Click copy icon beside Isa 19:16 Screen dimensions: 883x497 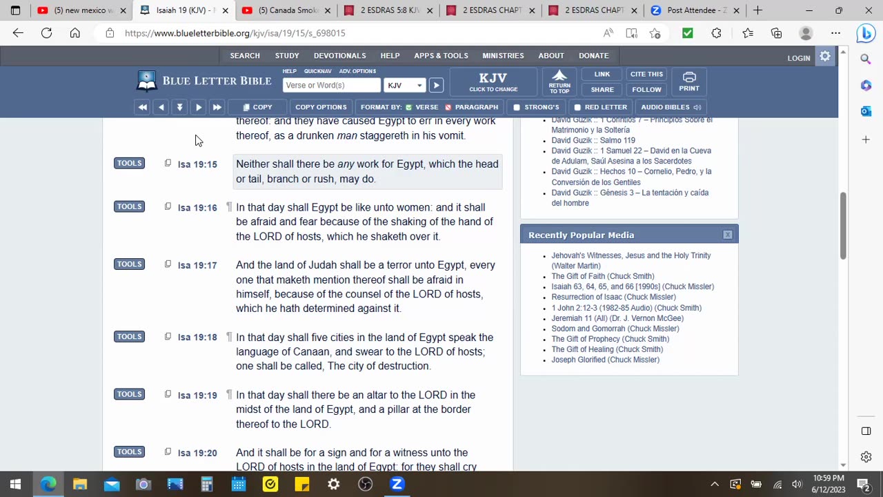168,206
